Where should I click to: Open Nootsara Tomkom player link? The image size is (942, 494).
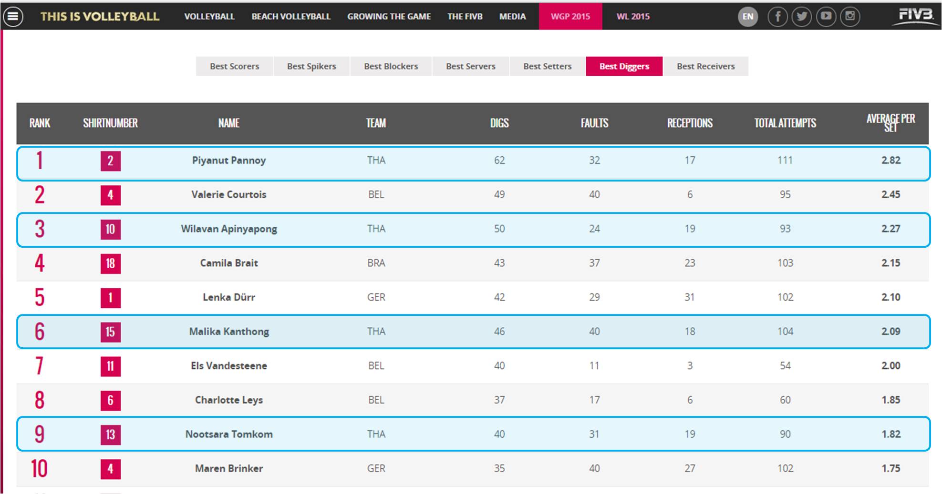tap(229, 434)
